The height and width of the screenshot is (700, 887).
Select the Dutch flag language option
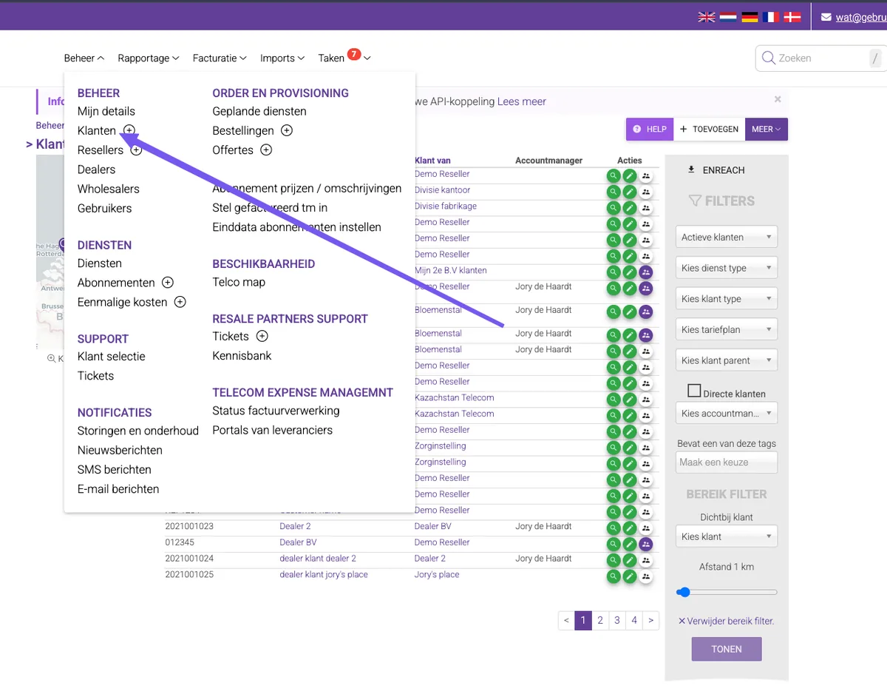point(728,17)
